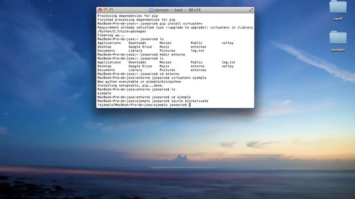Viewport: 355px width, 199px height.
Task: Click the "Cleaning up..." line
Action: click(111, 35)
